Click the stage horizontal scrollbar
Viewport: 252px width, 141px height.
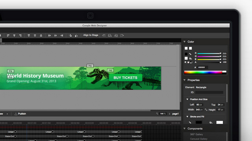point(75,110)
